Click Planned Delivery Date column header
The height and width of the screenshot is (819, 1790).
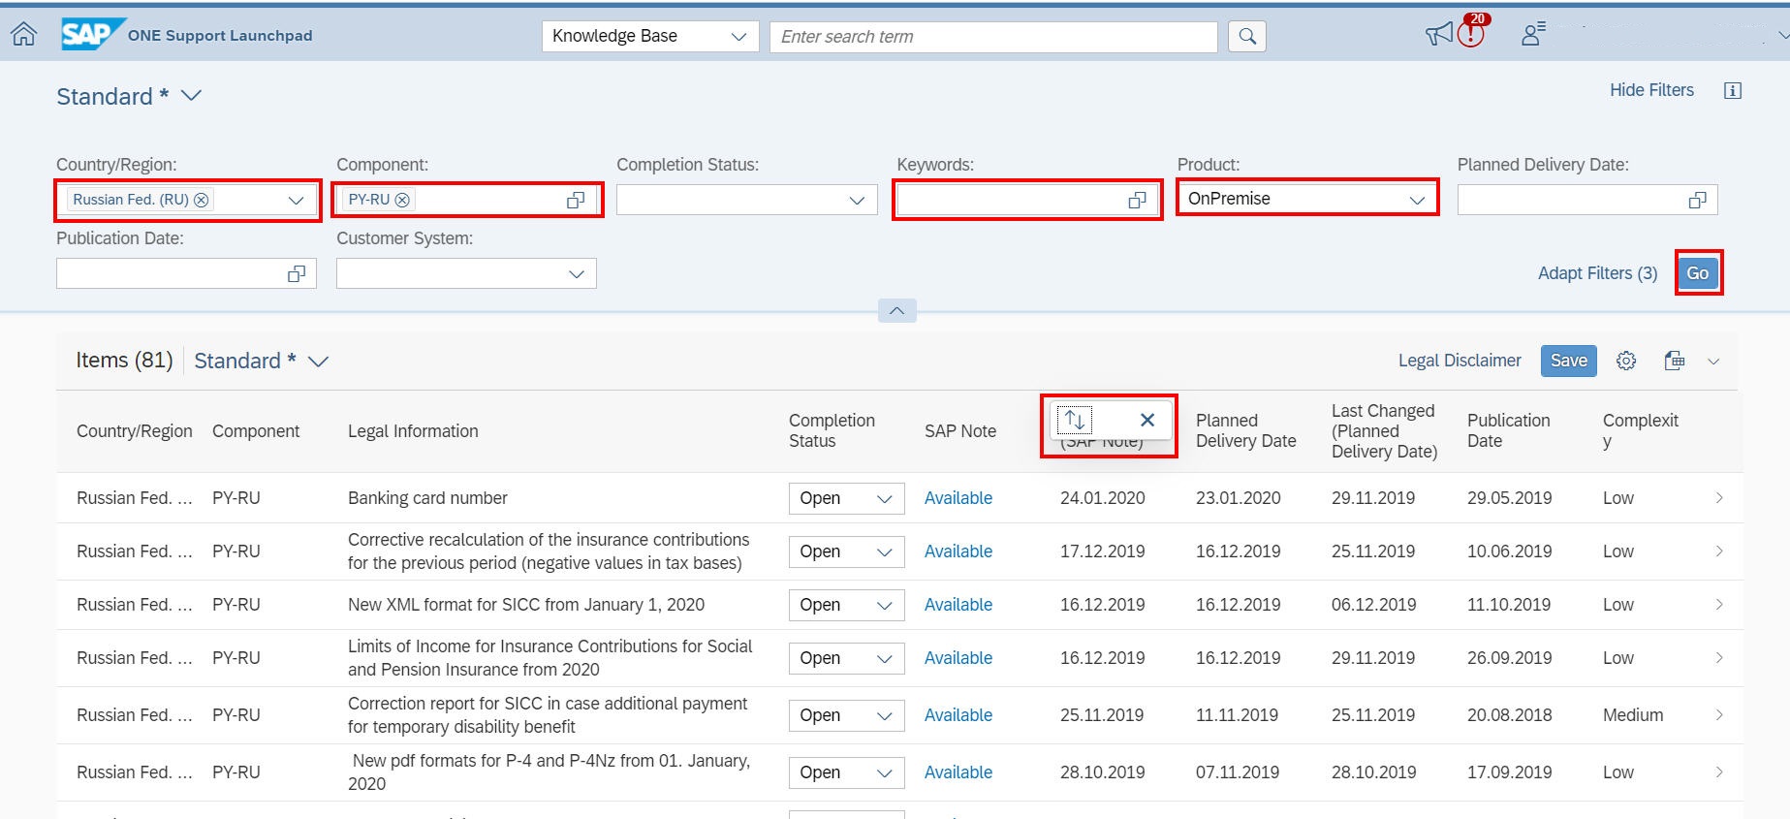coord(1245,430)
